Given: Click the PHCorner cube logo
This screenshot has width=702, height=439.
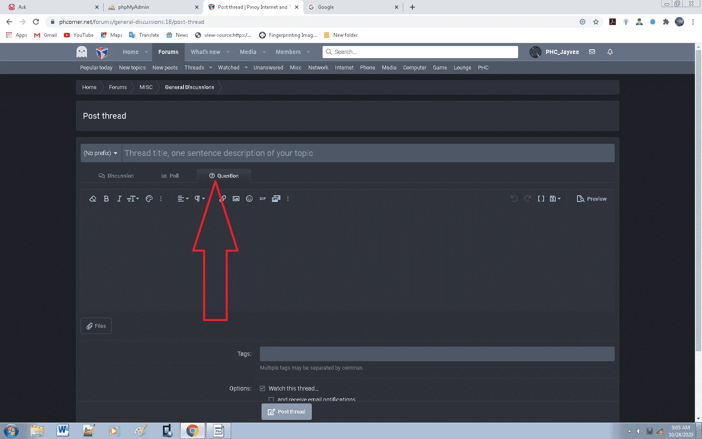Looking at the screenshot, I should click(102, 52).
